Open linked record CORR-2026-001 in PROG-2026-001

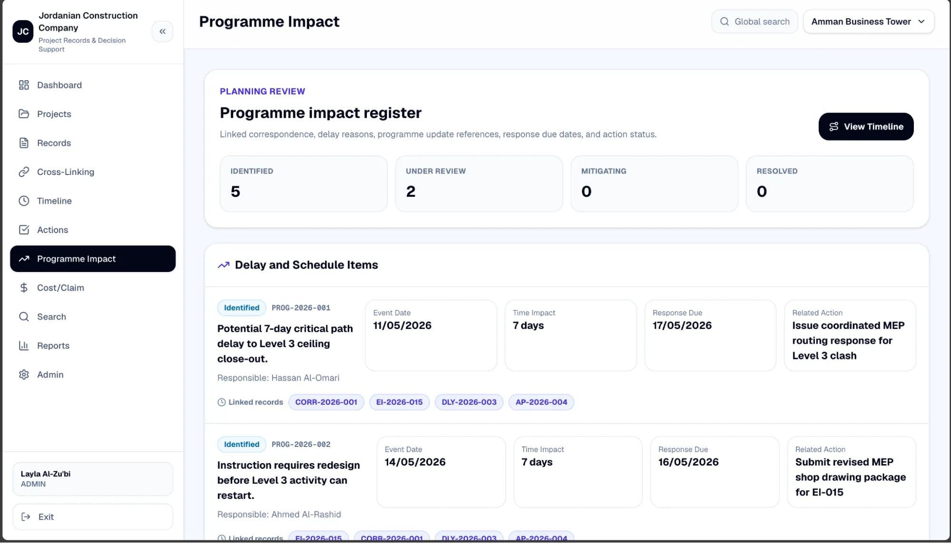pyautogui.click(x=326, y=402)
